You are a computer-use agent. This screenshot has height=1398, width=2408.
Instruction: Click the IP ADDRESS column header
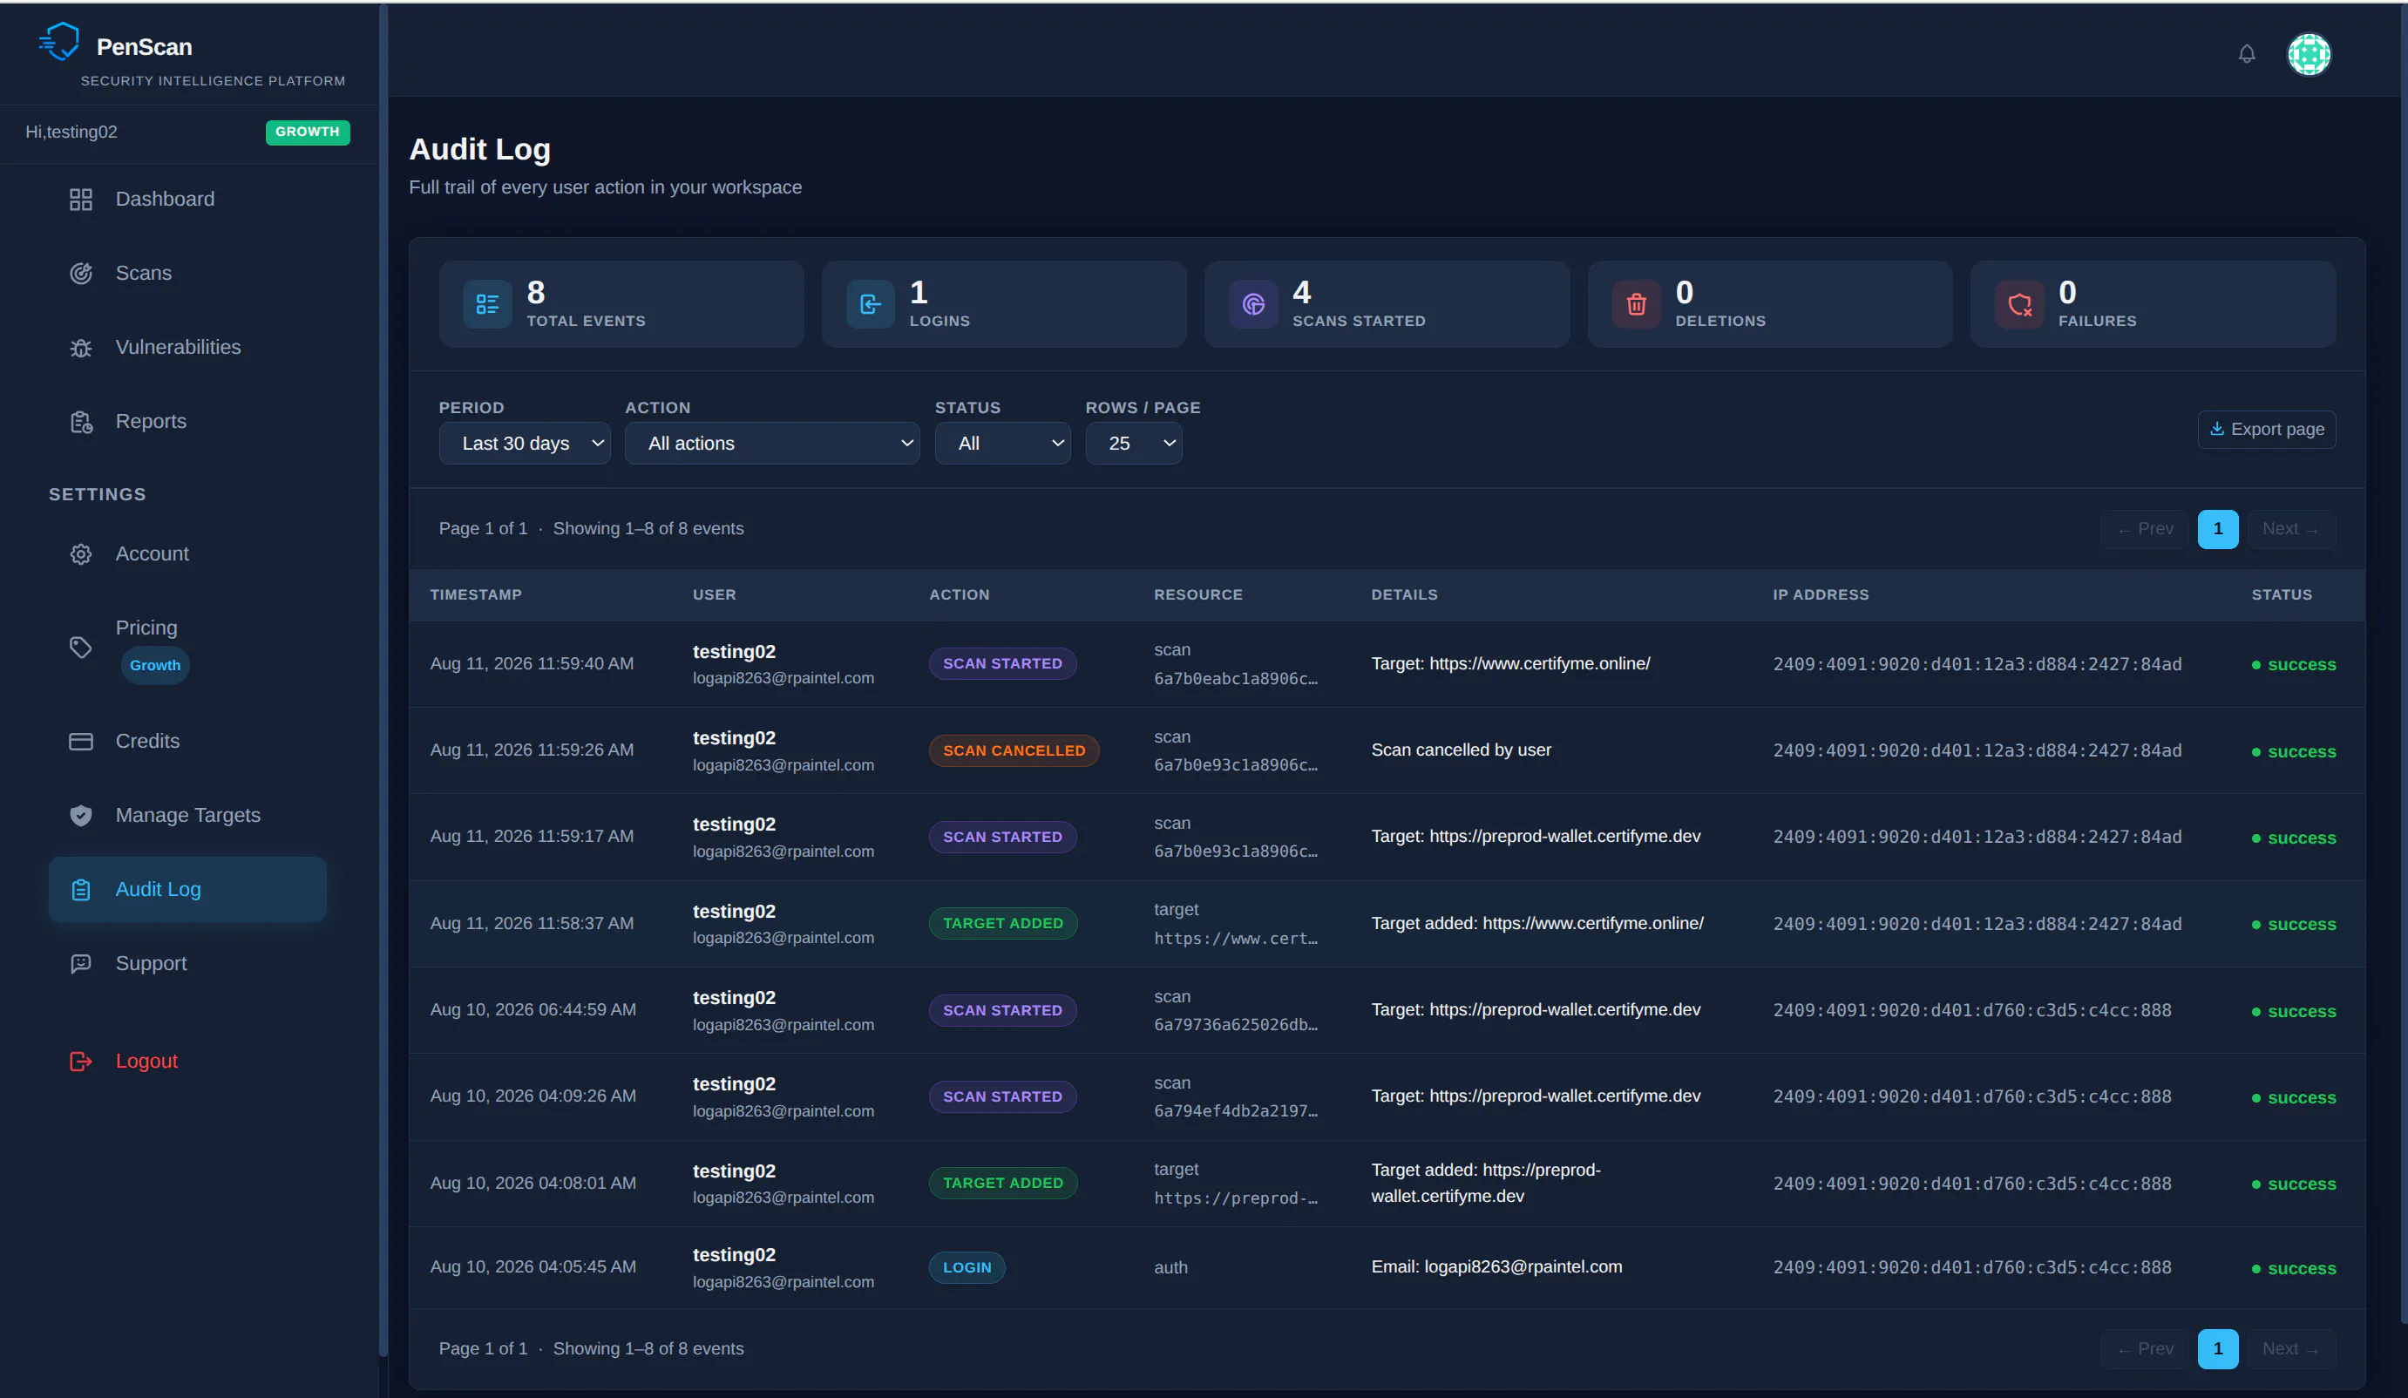1821,594
